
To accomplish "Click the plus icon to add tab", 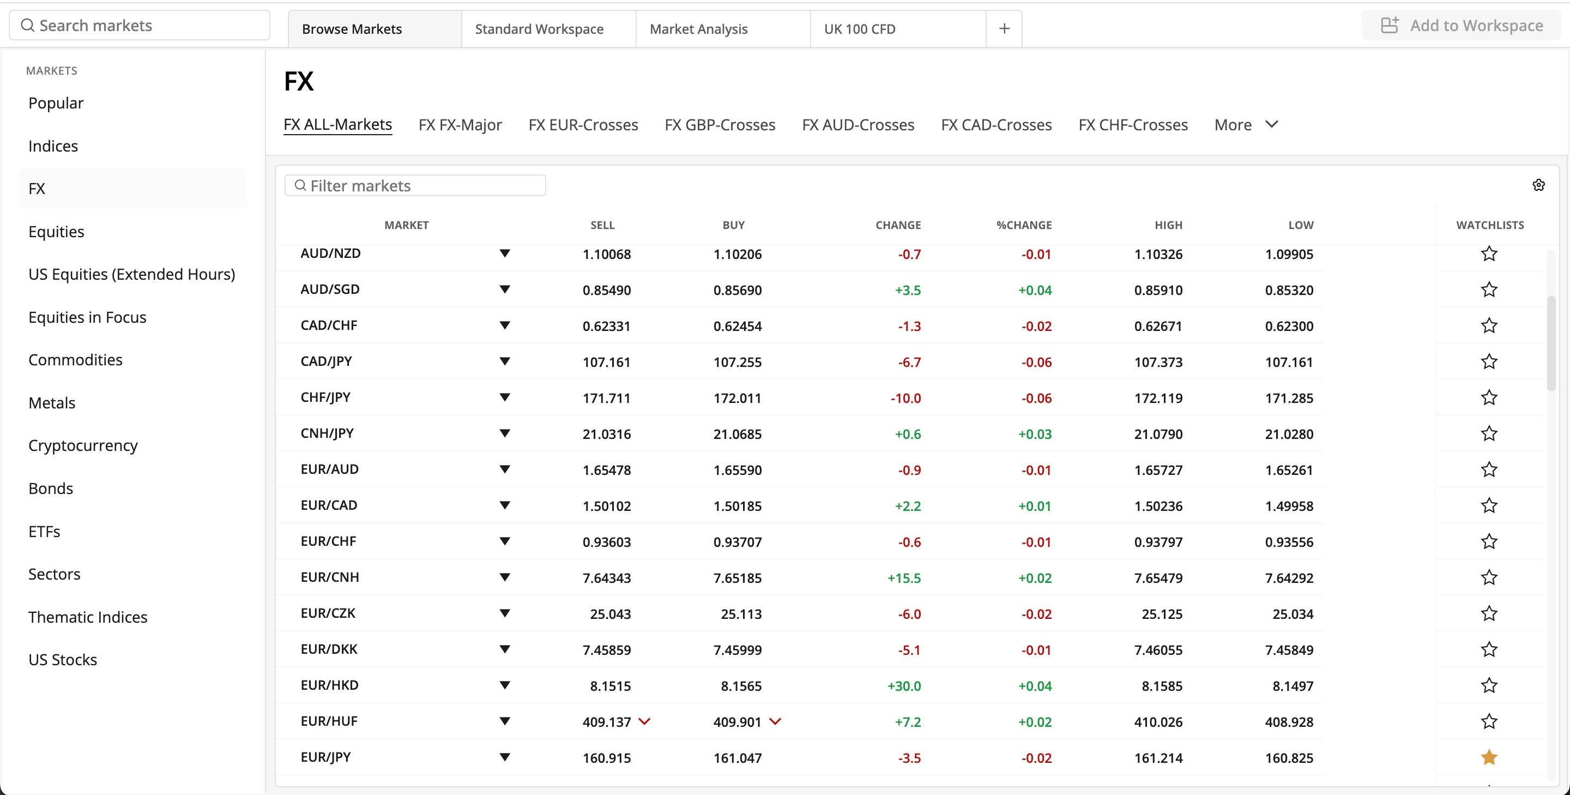I will click(x=1004, y=29).
